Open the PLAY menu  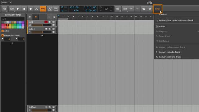click(12, 9)
